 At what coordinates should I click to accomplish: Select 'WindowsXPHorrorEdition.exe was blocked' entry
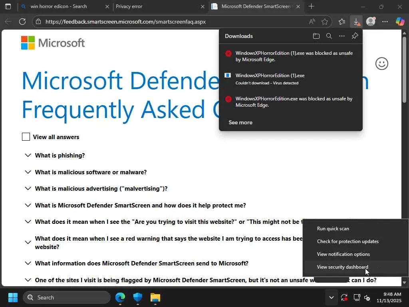291,102
